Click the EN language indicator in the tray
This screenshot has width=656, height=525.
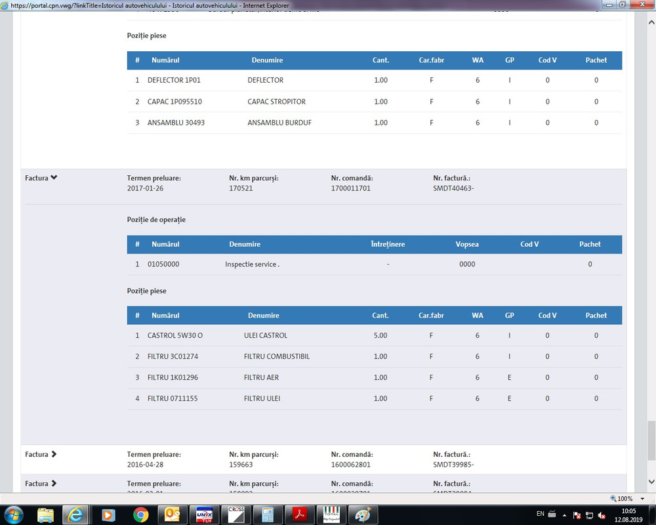click(540, 514)
